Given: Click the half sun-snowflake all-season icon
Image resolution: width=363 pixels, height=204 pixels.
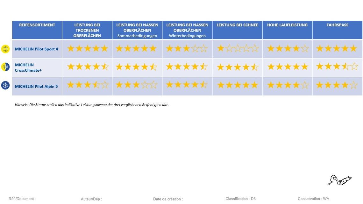Looking at the screenshot, I should coord(5,67).
